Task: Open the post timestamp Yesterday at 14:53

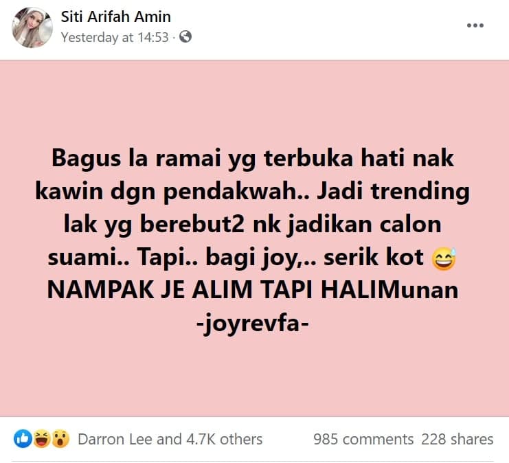Action: click(x=115, y=37)
